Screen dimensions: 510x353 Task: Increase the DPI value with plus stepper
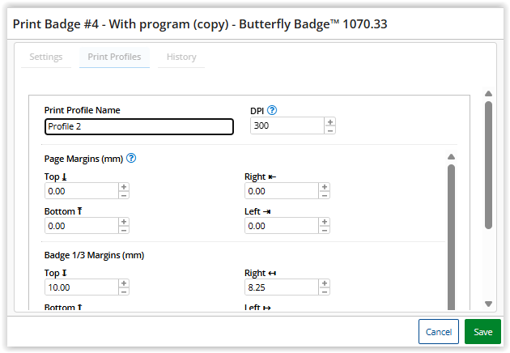tap(329, 121)
